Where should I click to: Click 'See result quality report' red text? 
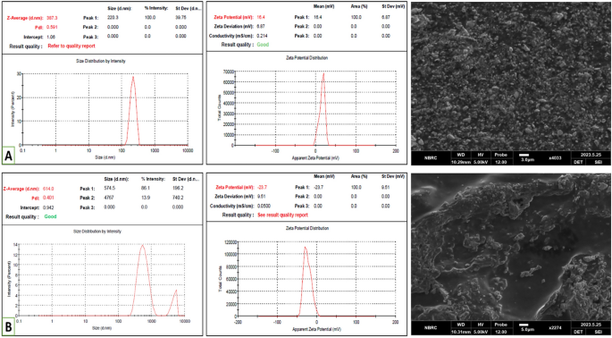[x=282, y=215]
